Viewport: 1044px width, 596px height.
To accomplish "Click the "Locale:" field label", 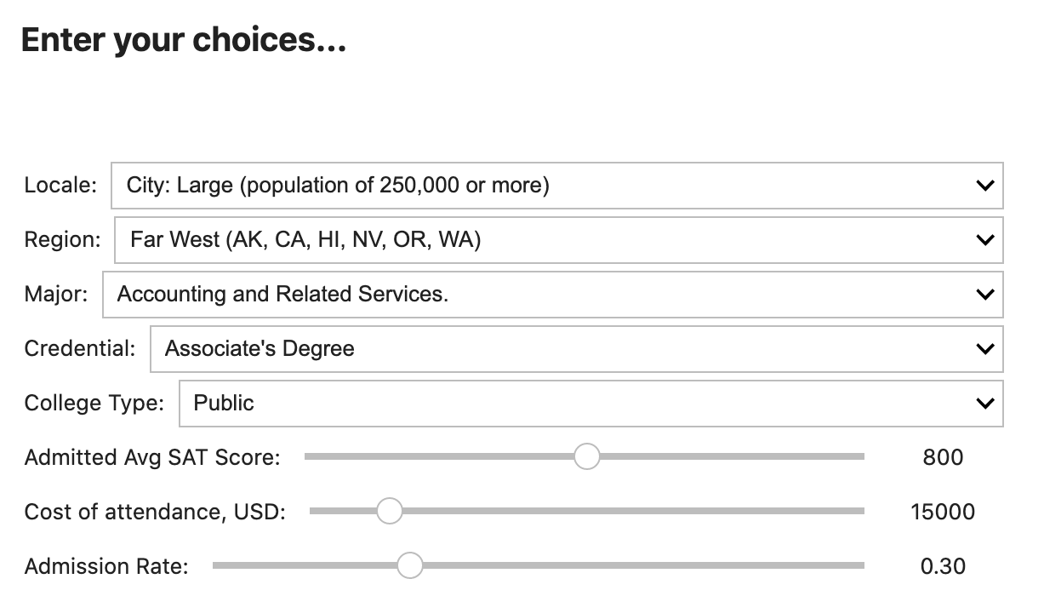I will click(60, 186).
